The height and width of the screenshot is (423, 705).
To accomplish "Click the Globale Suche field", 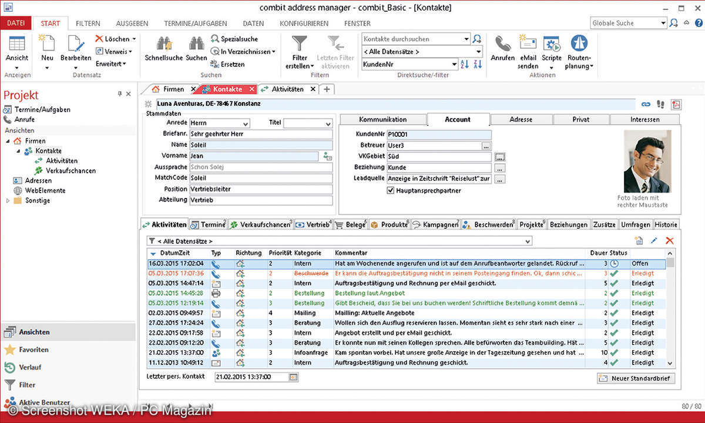I will pyautogui.click(x=625, y=23).
